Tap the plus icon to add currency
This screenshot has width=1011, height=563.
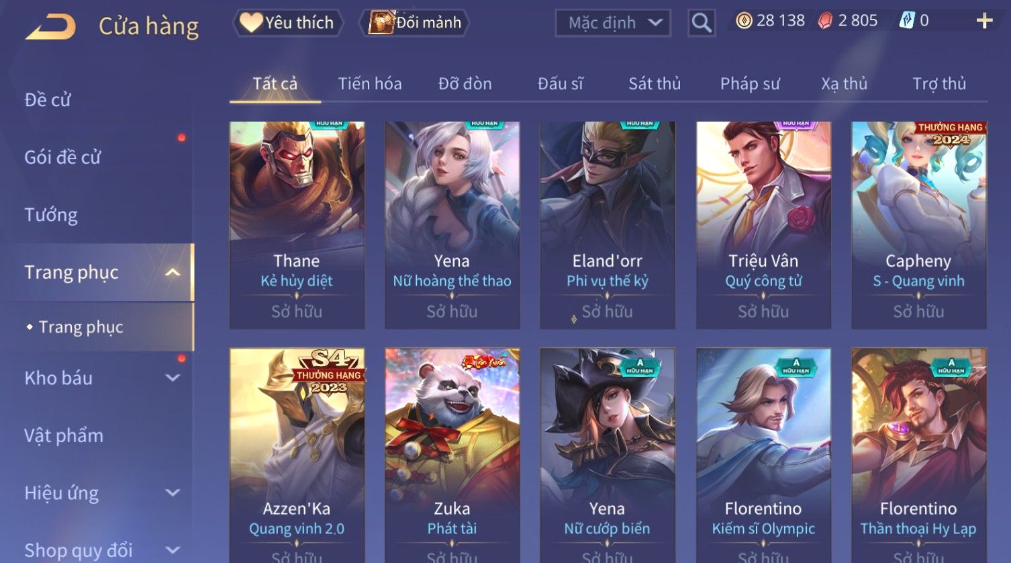click(x=984, y=21)
